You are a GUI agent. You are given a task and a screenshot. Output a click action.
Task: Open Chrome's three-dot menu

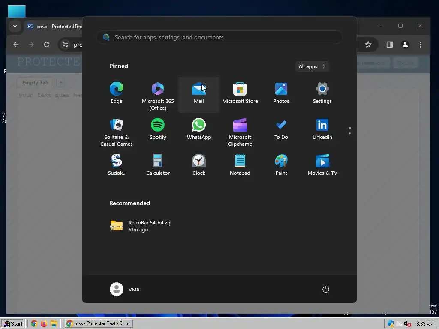click(x=420, y=45)
